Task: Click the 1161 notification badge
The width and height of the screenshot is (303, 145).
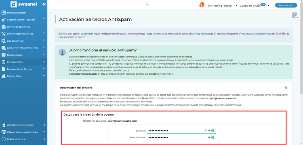Action: pos(263,4)
